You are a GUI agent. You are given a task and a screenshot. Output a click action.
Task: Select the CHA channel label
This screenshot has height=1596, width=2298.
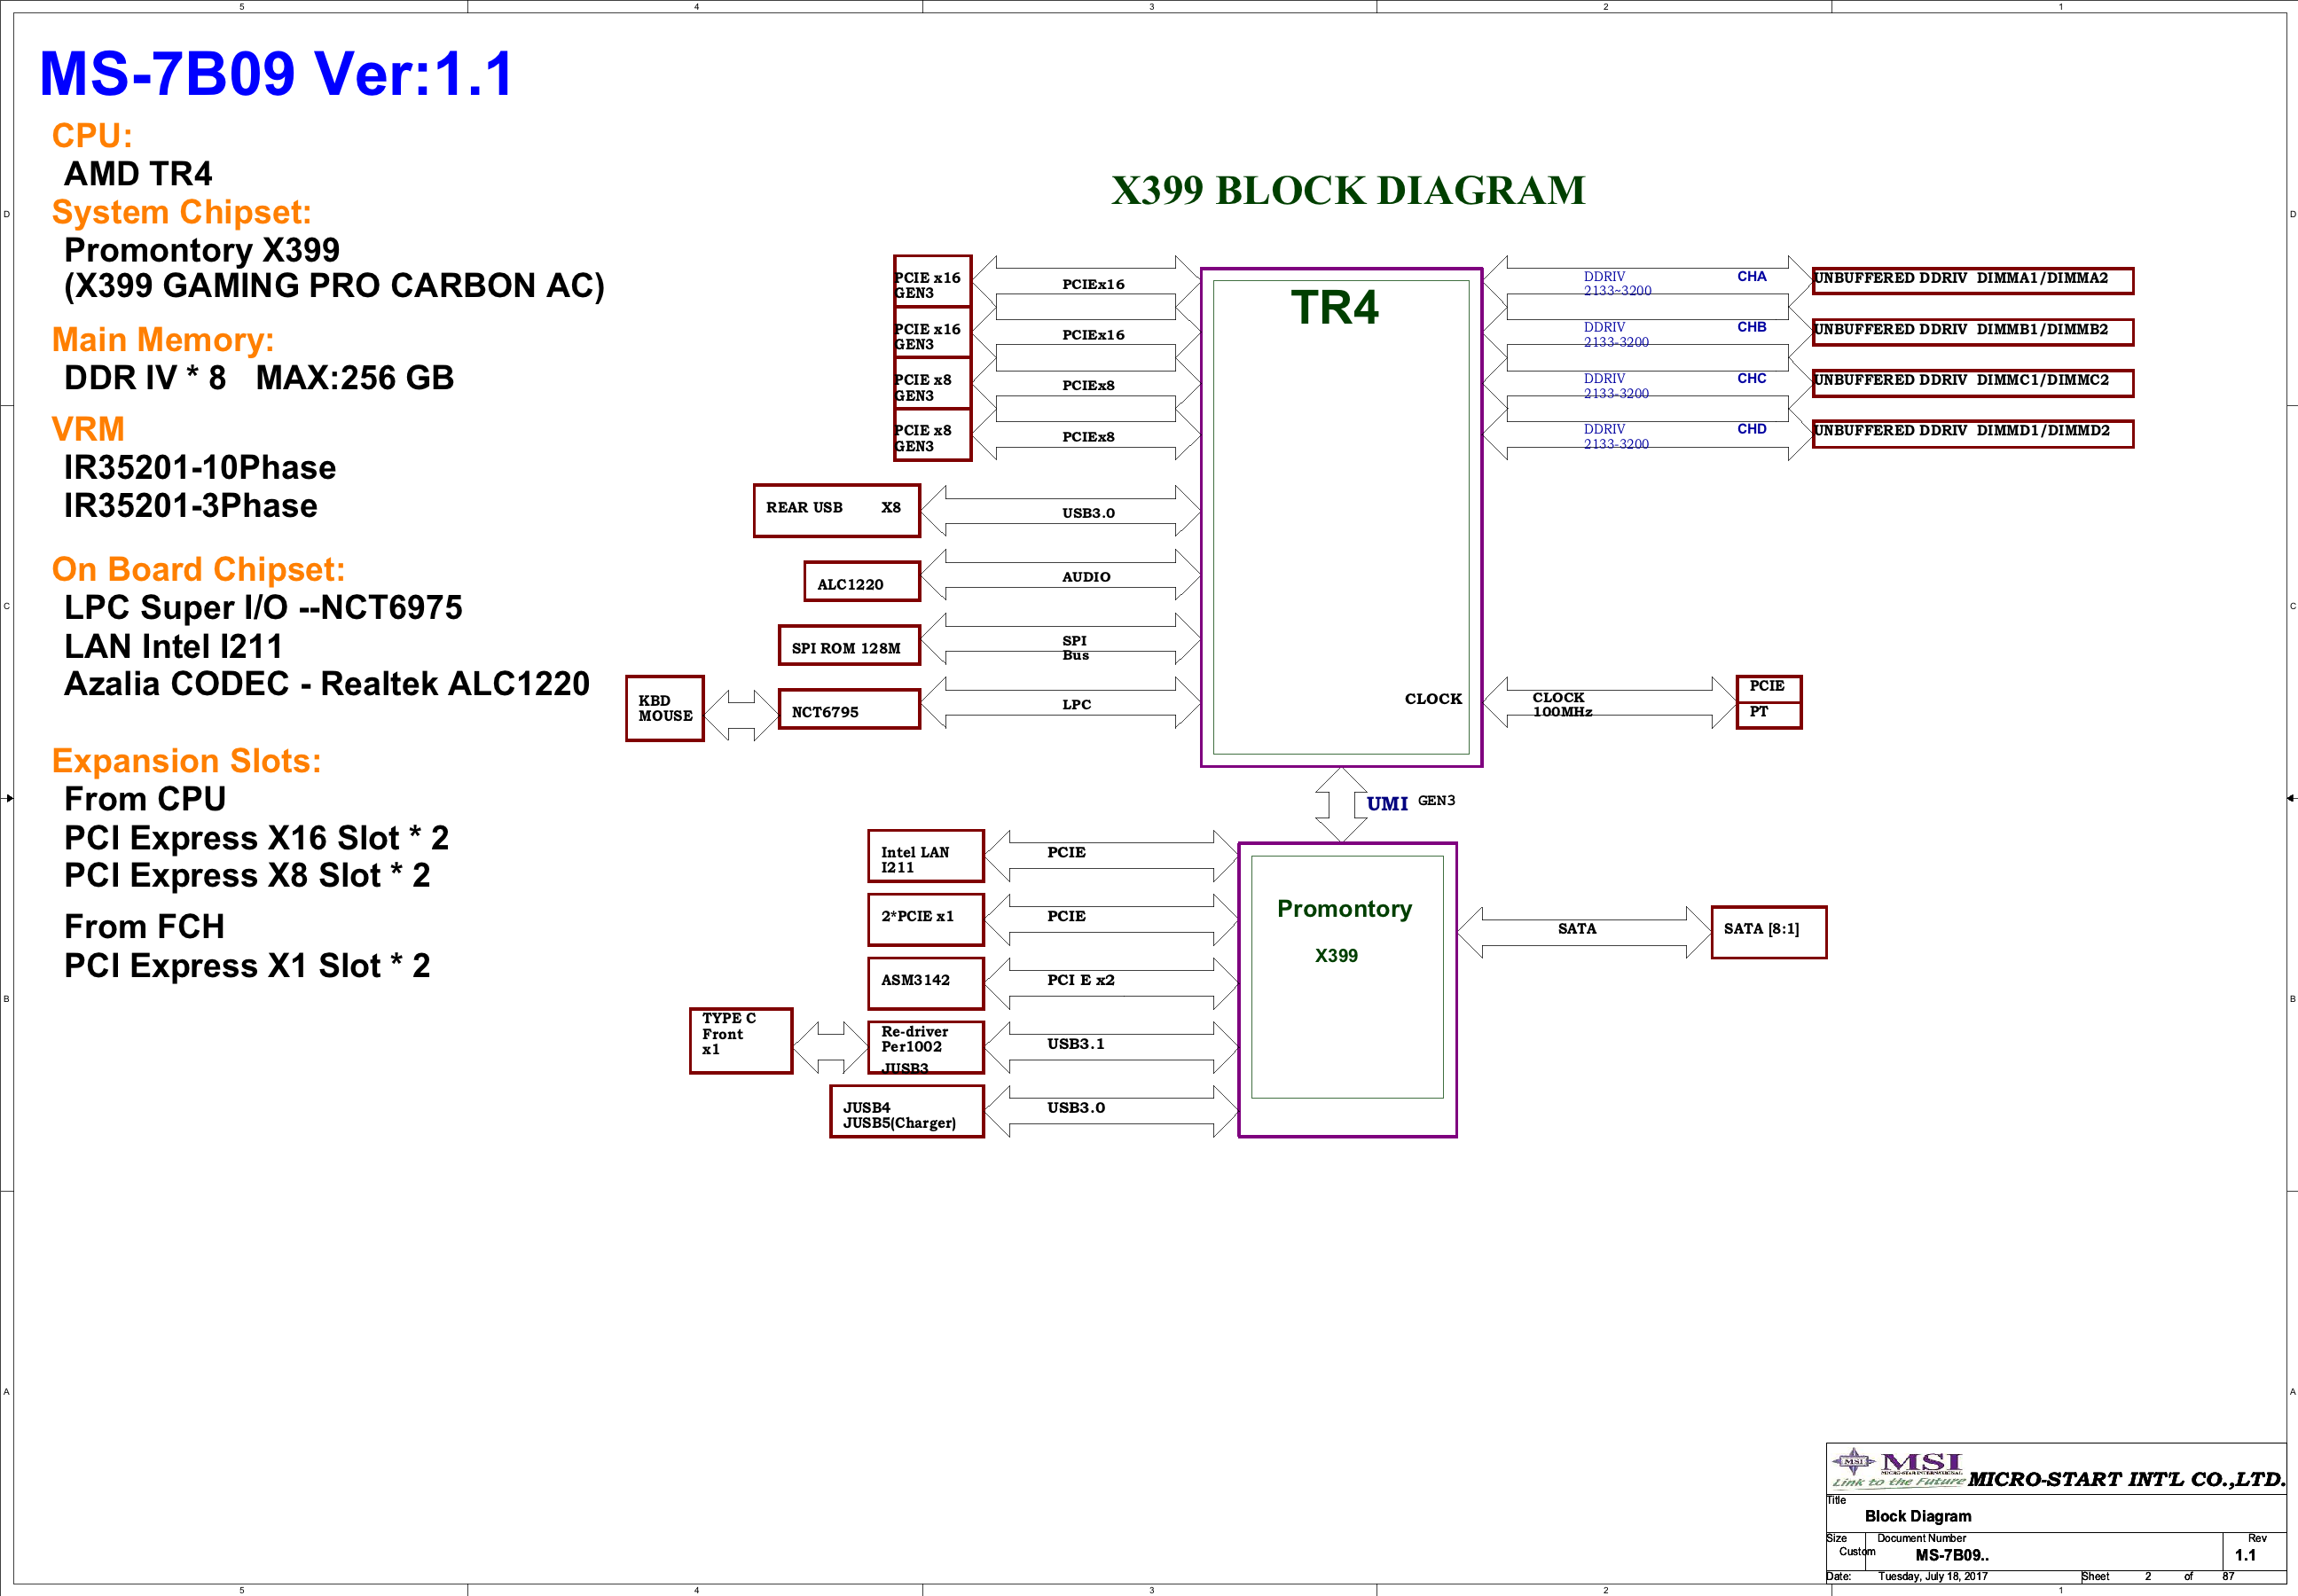pos(1751,276)
